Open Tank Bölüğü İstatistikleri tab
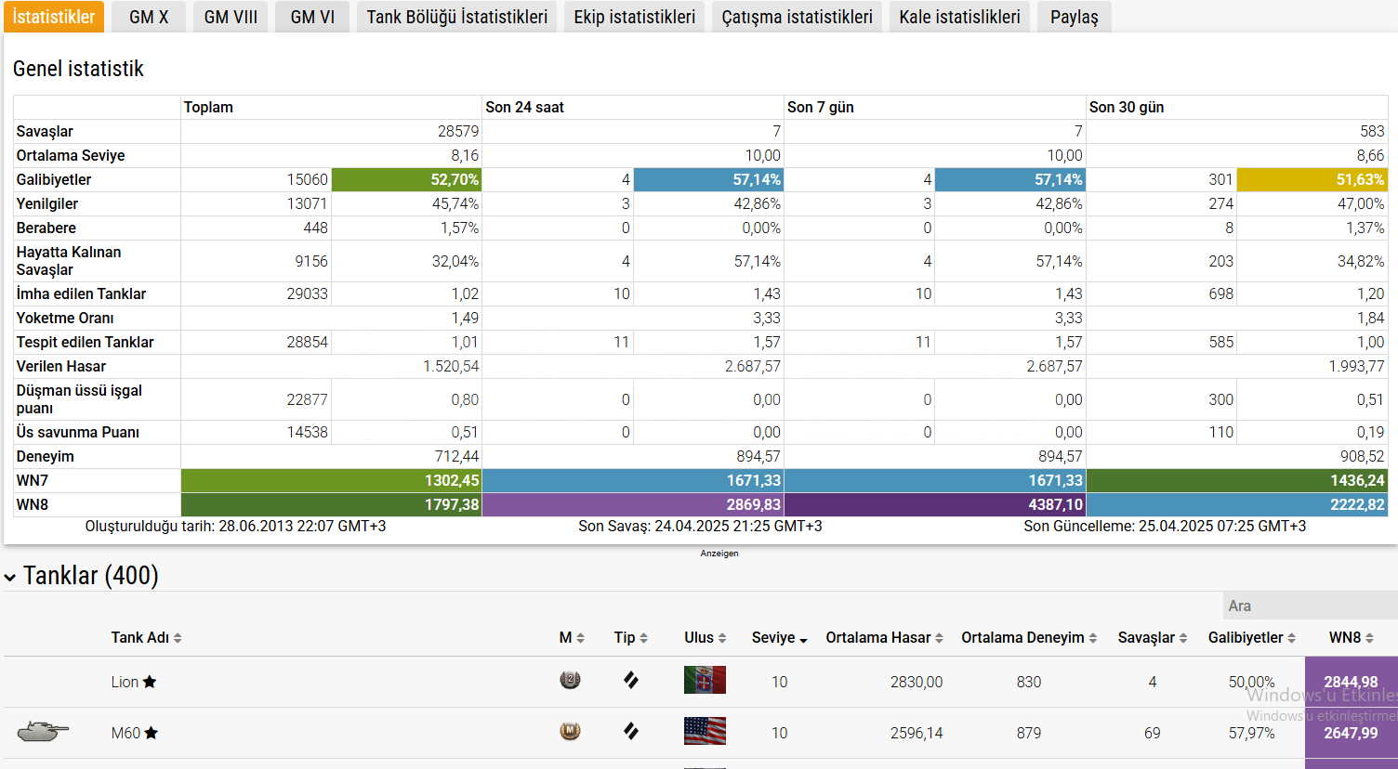 coord(456,17)
